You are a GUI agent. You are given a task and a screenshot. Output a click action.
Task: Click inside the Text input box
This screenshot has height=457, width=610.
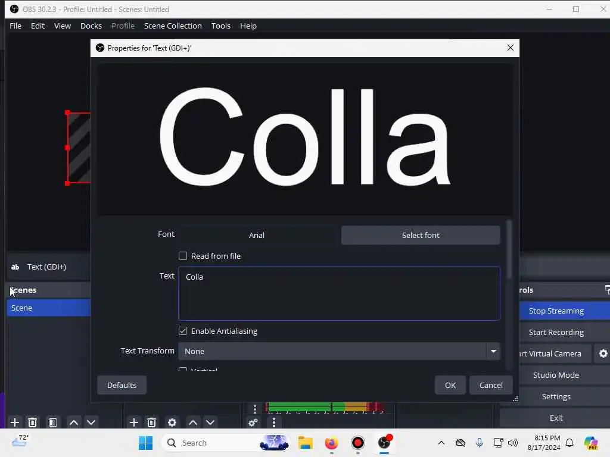pyautogui.click(x=339, y=293)
